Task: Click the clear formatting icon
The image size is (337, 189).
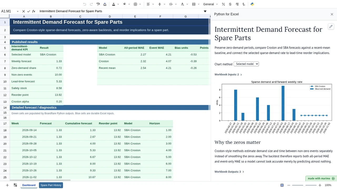Action: click(105, 4)
